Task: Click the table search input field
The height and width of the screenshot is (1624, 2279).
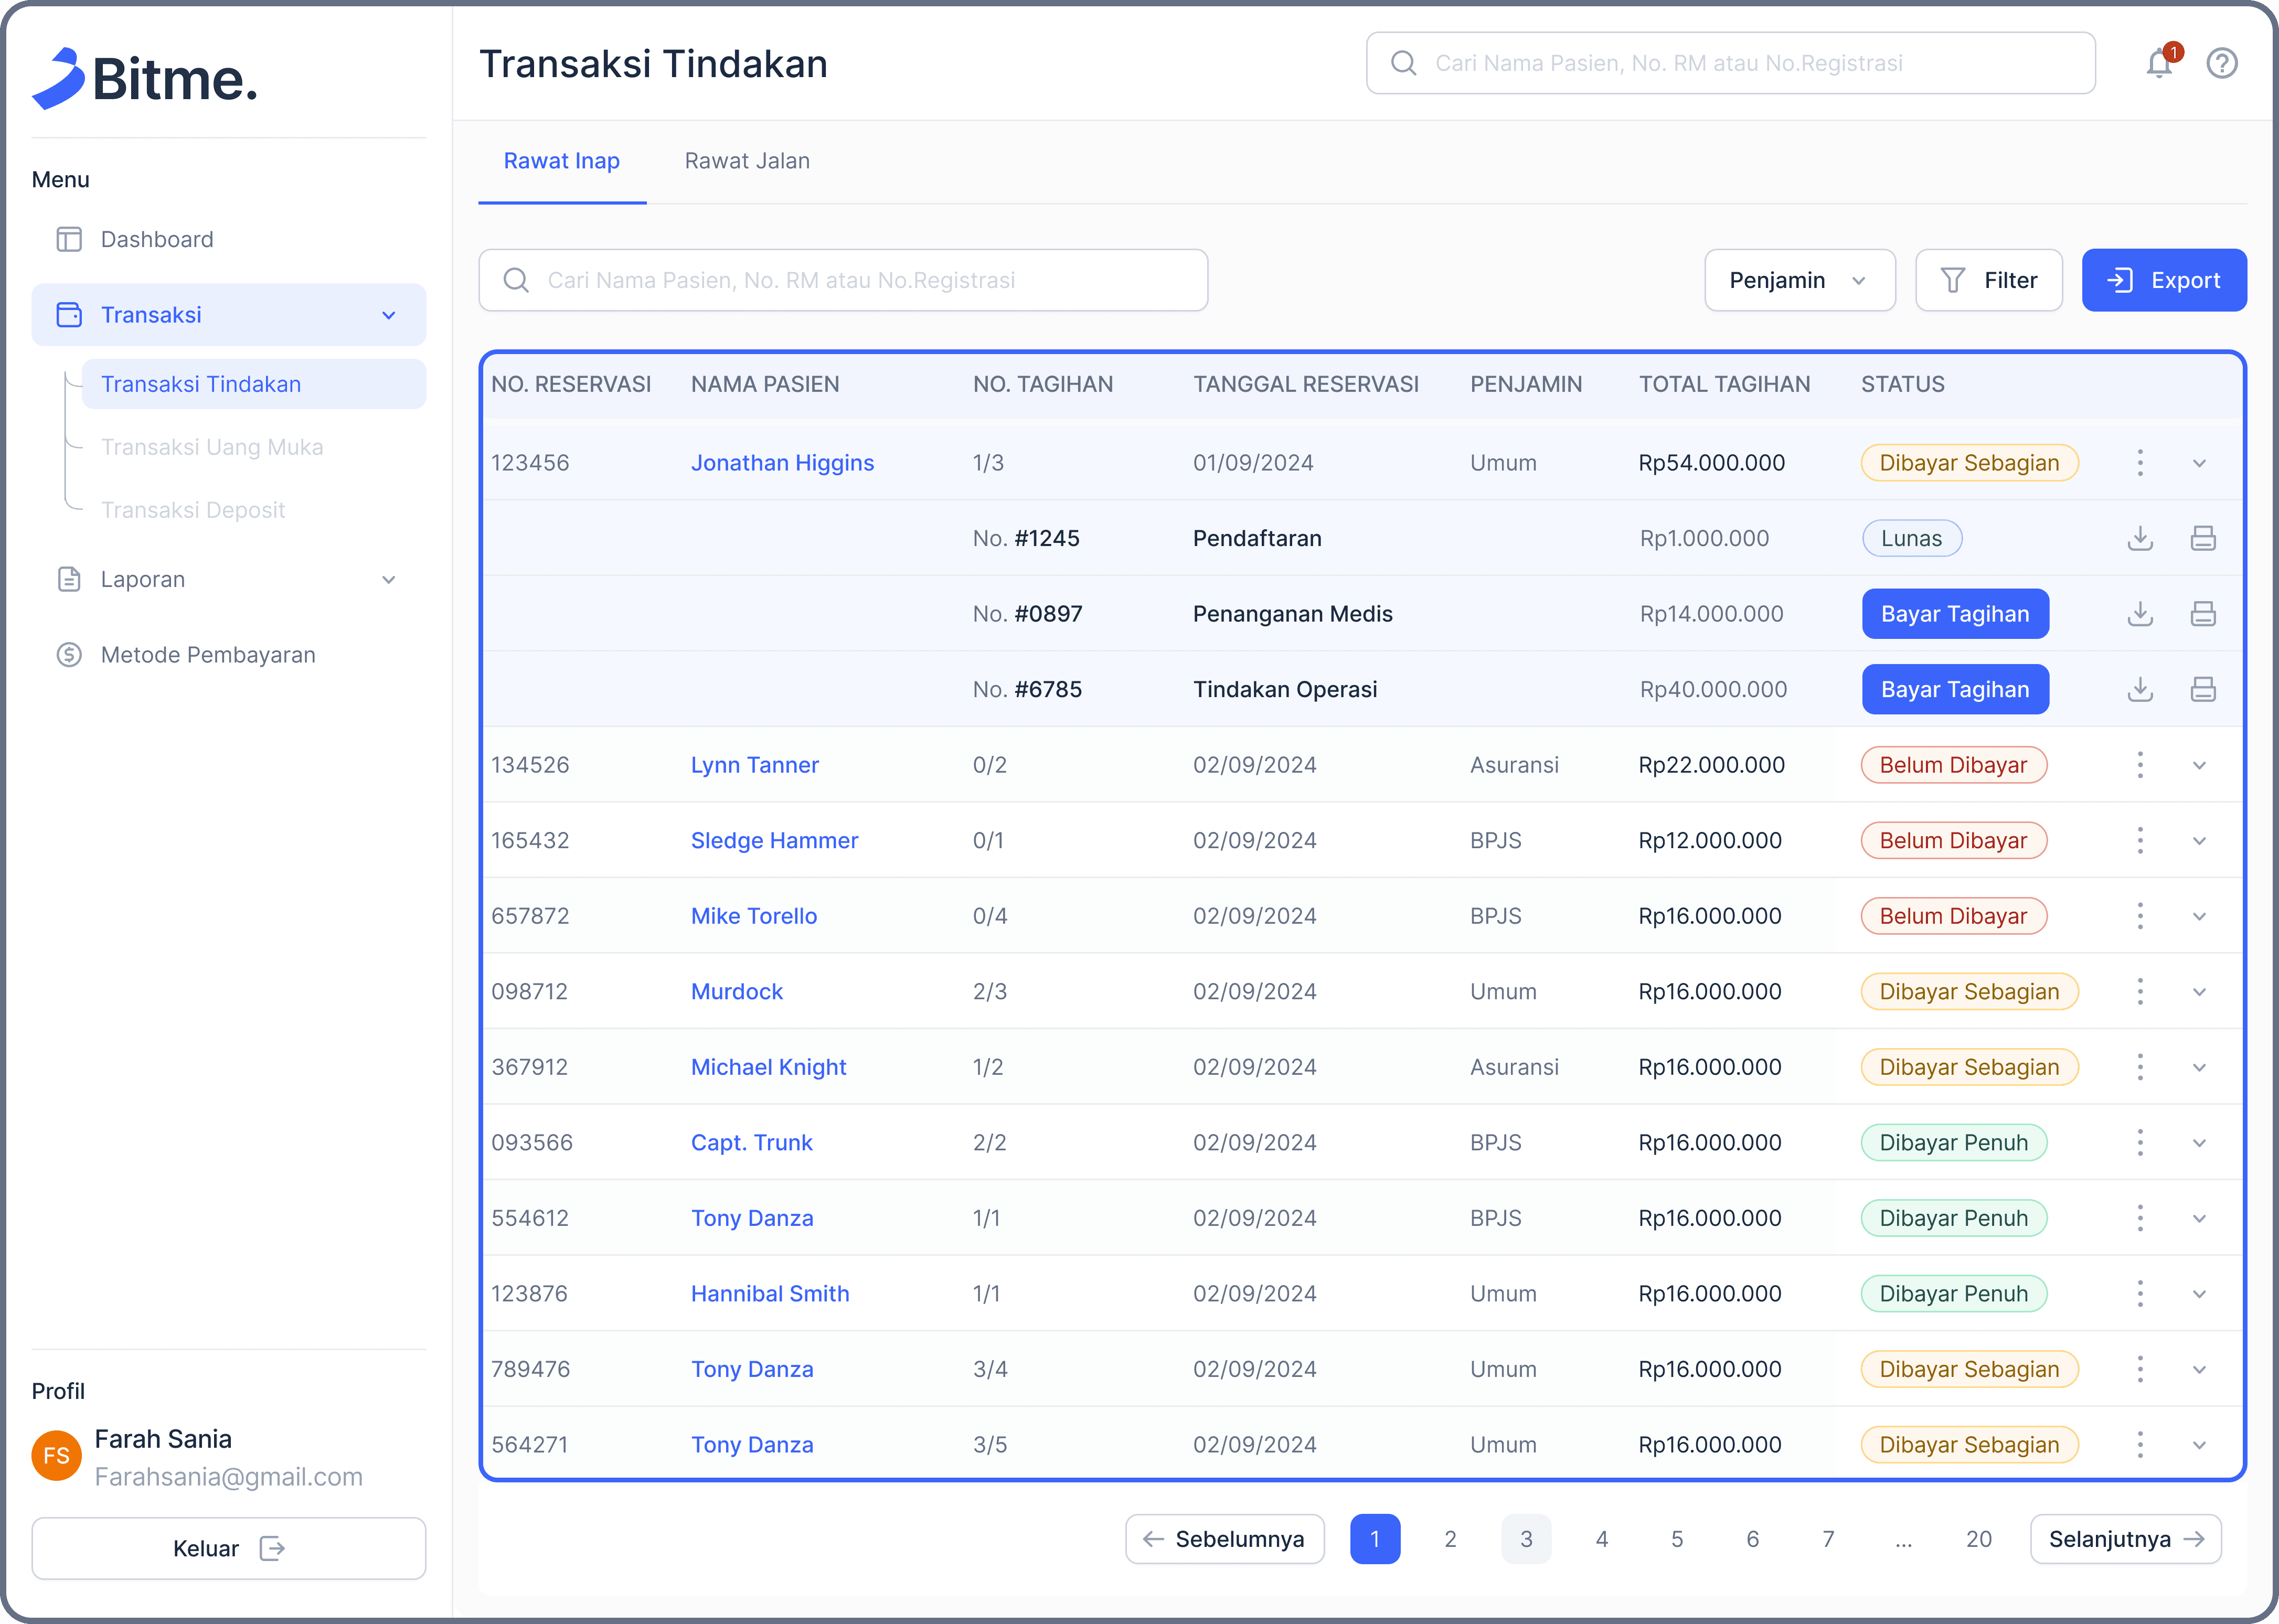Action: point(842,280)
